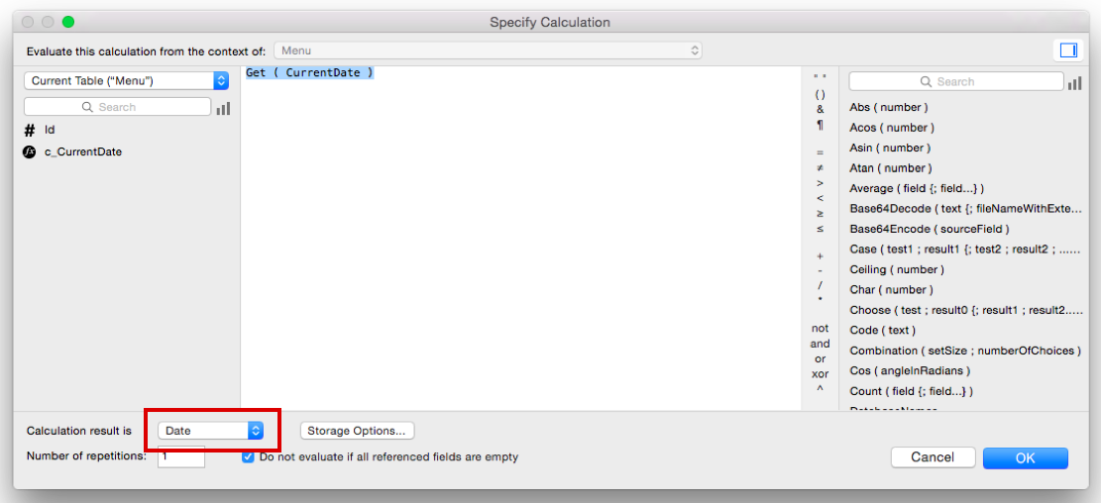Insert the 'xor' logical operator
This screenshot has height=503, width=1101.
pos(820,373)
